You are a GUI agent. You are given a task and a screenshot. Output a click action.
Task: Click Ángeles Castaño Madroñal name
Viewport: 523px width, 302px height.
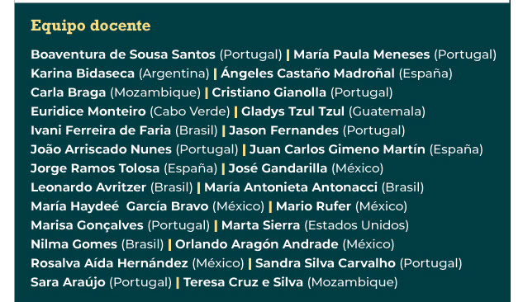307,73
